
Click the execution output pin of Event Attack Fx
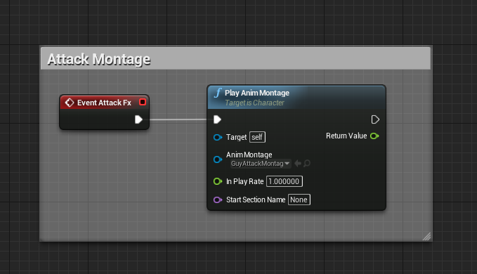click(138, 119)
